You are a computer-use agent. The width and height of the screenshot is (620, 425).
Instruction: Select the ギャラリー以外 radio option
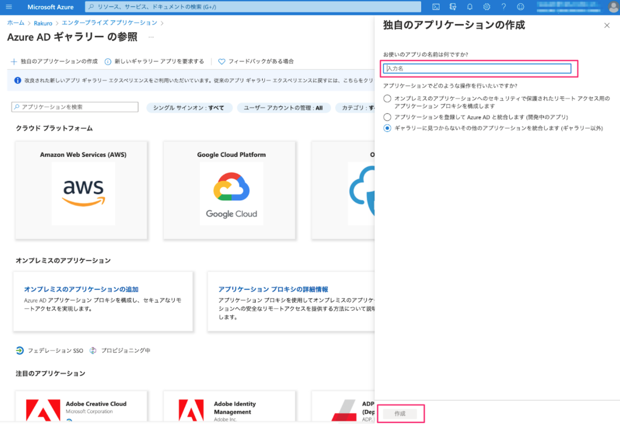point(387,128)
